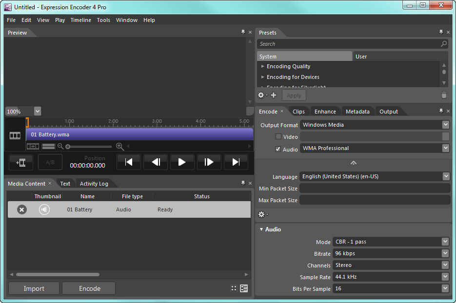Click the trash icon in Presets panel
456x303 pixels.
point(444,95)
